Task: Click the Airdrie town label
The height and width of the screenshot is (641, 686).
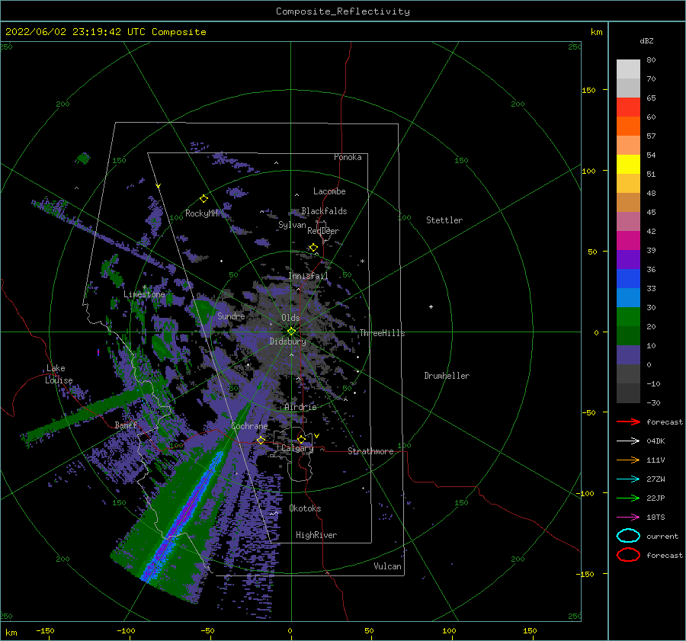Action: pyautogui.click(x=300, y=407)
